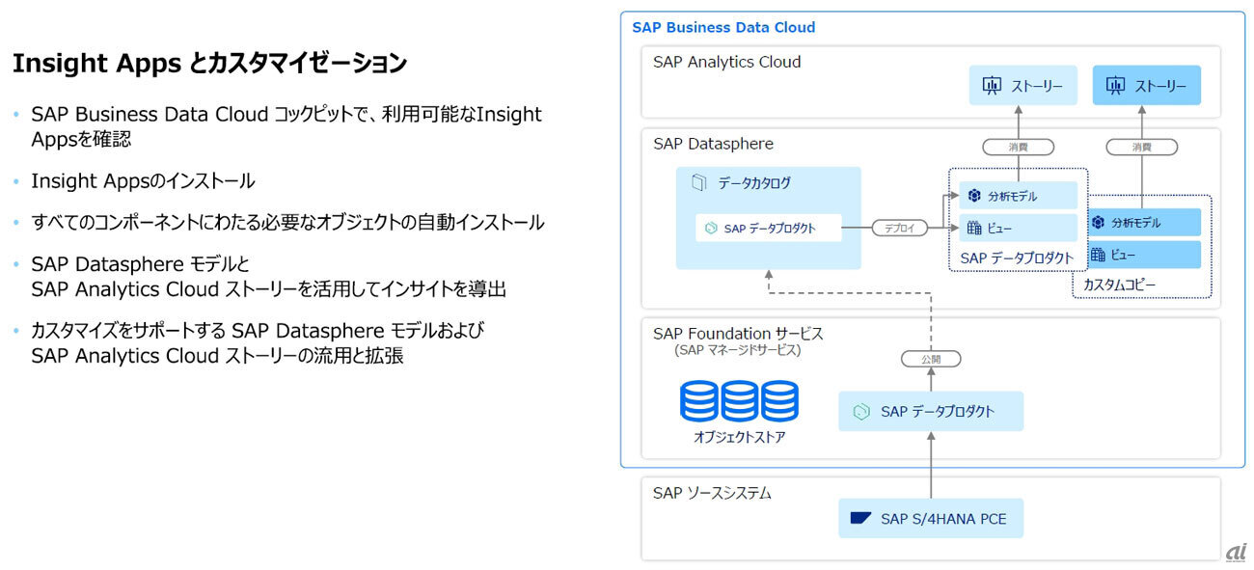Click the 消費 label under the darker blue story

1142,148
